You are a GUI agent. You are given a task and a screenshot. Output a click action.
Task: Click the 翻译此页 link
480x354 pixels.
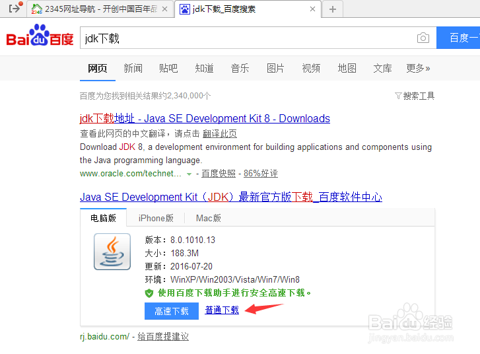point(219,133)
